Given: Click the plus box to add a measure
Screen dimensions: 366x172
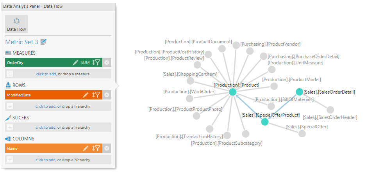Looking at the screenshot, I should point(10,74).
